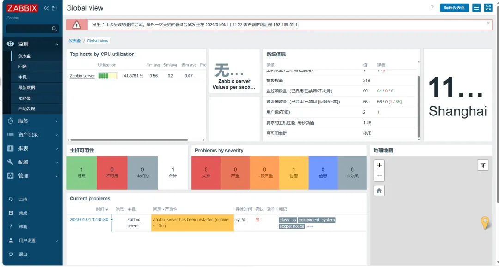
Task: Click the 服务 clock icon
Action: coord(11,121)
